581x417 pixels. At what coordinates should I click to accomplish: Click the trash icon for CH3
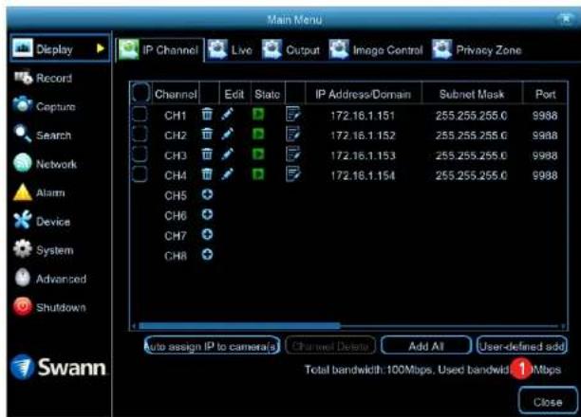207,154
